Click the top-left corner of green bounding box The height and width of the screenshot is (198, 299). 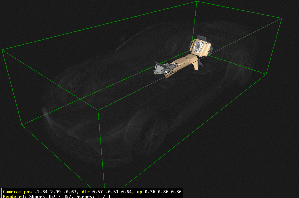[x=2, y=50]
